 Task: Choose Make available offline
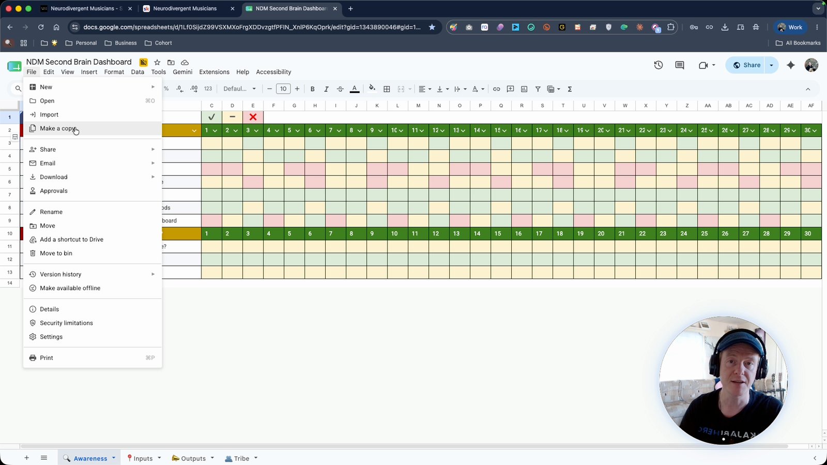93,288
